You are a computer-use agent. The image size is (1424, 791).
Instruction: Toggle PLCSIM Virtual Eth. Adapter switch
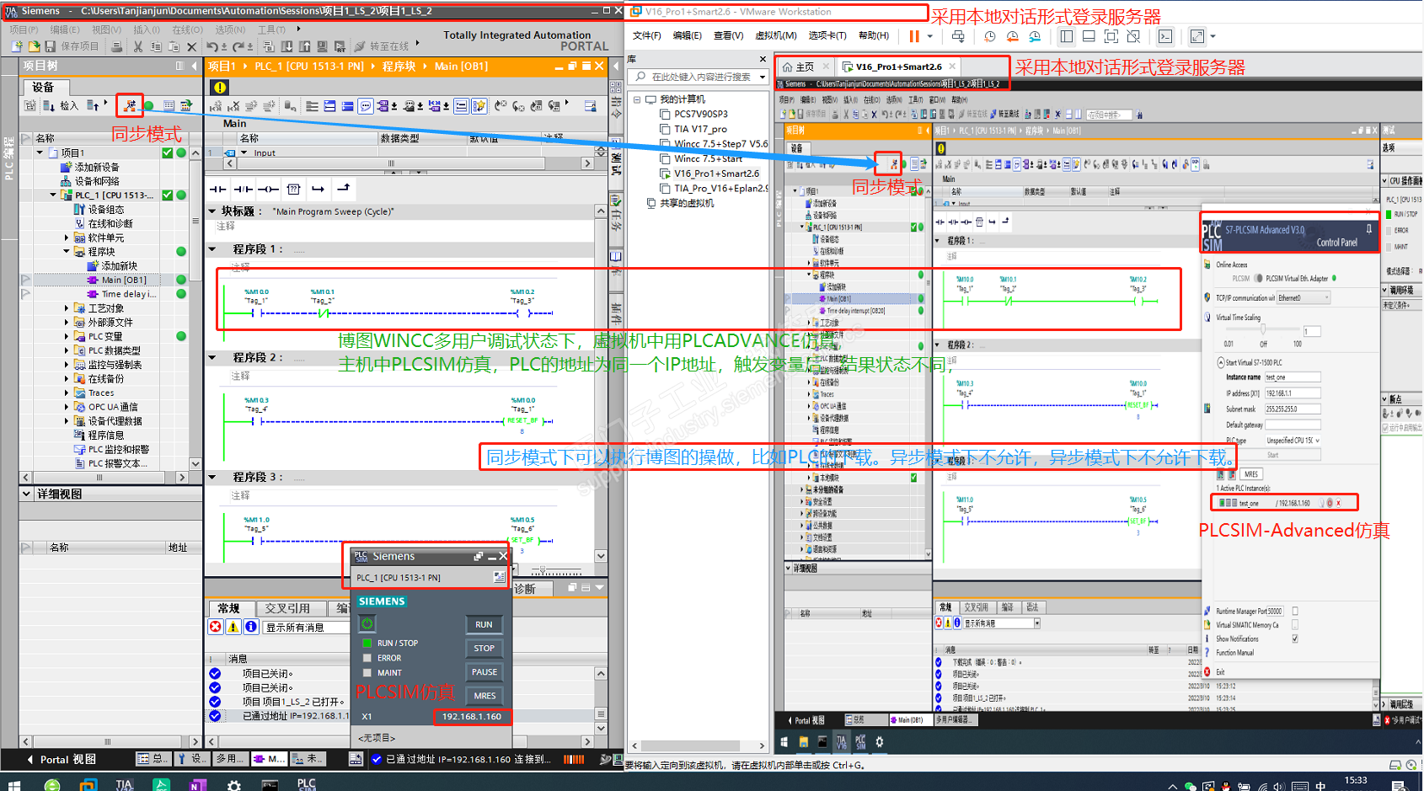[x=1259, y=278]
